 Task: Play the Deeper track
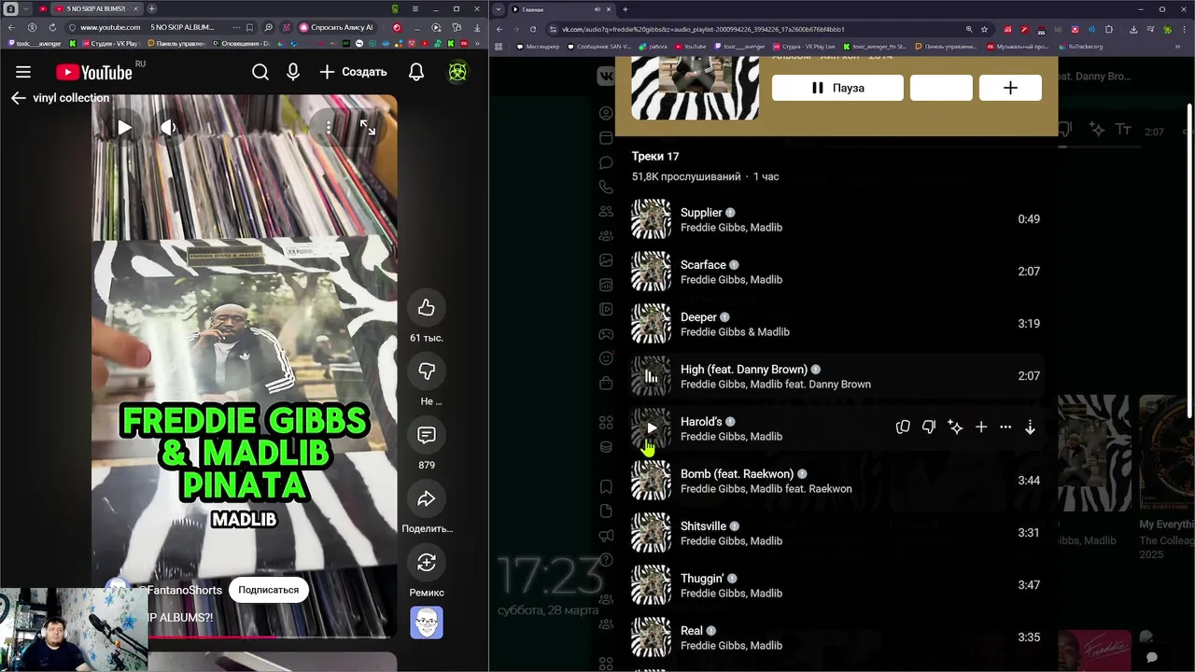point(836,324)
